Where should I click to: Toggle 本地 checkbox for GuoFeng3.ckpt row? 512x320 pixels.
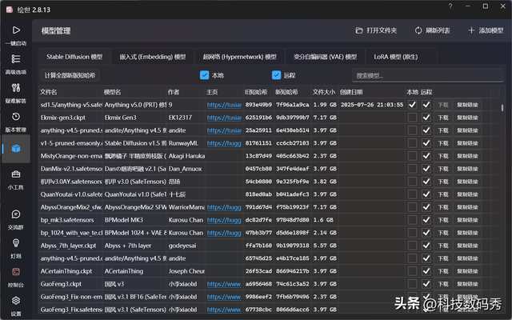(412, 284)
